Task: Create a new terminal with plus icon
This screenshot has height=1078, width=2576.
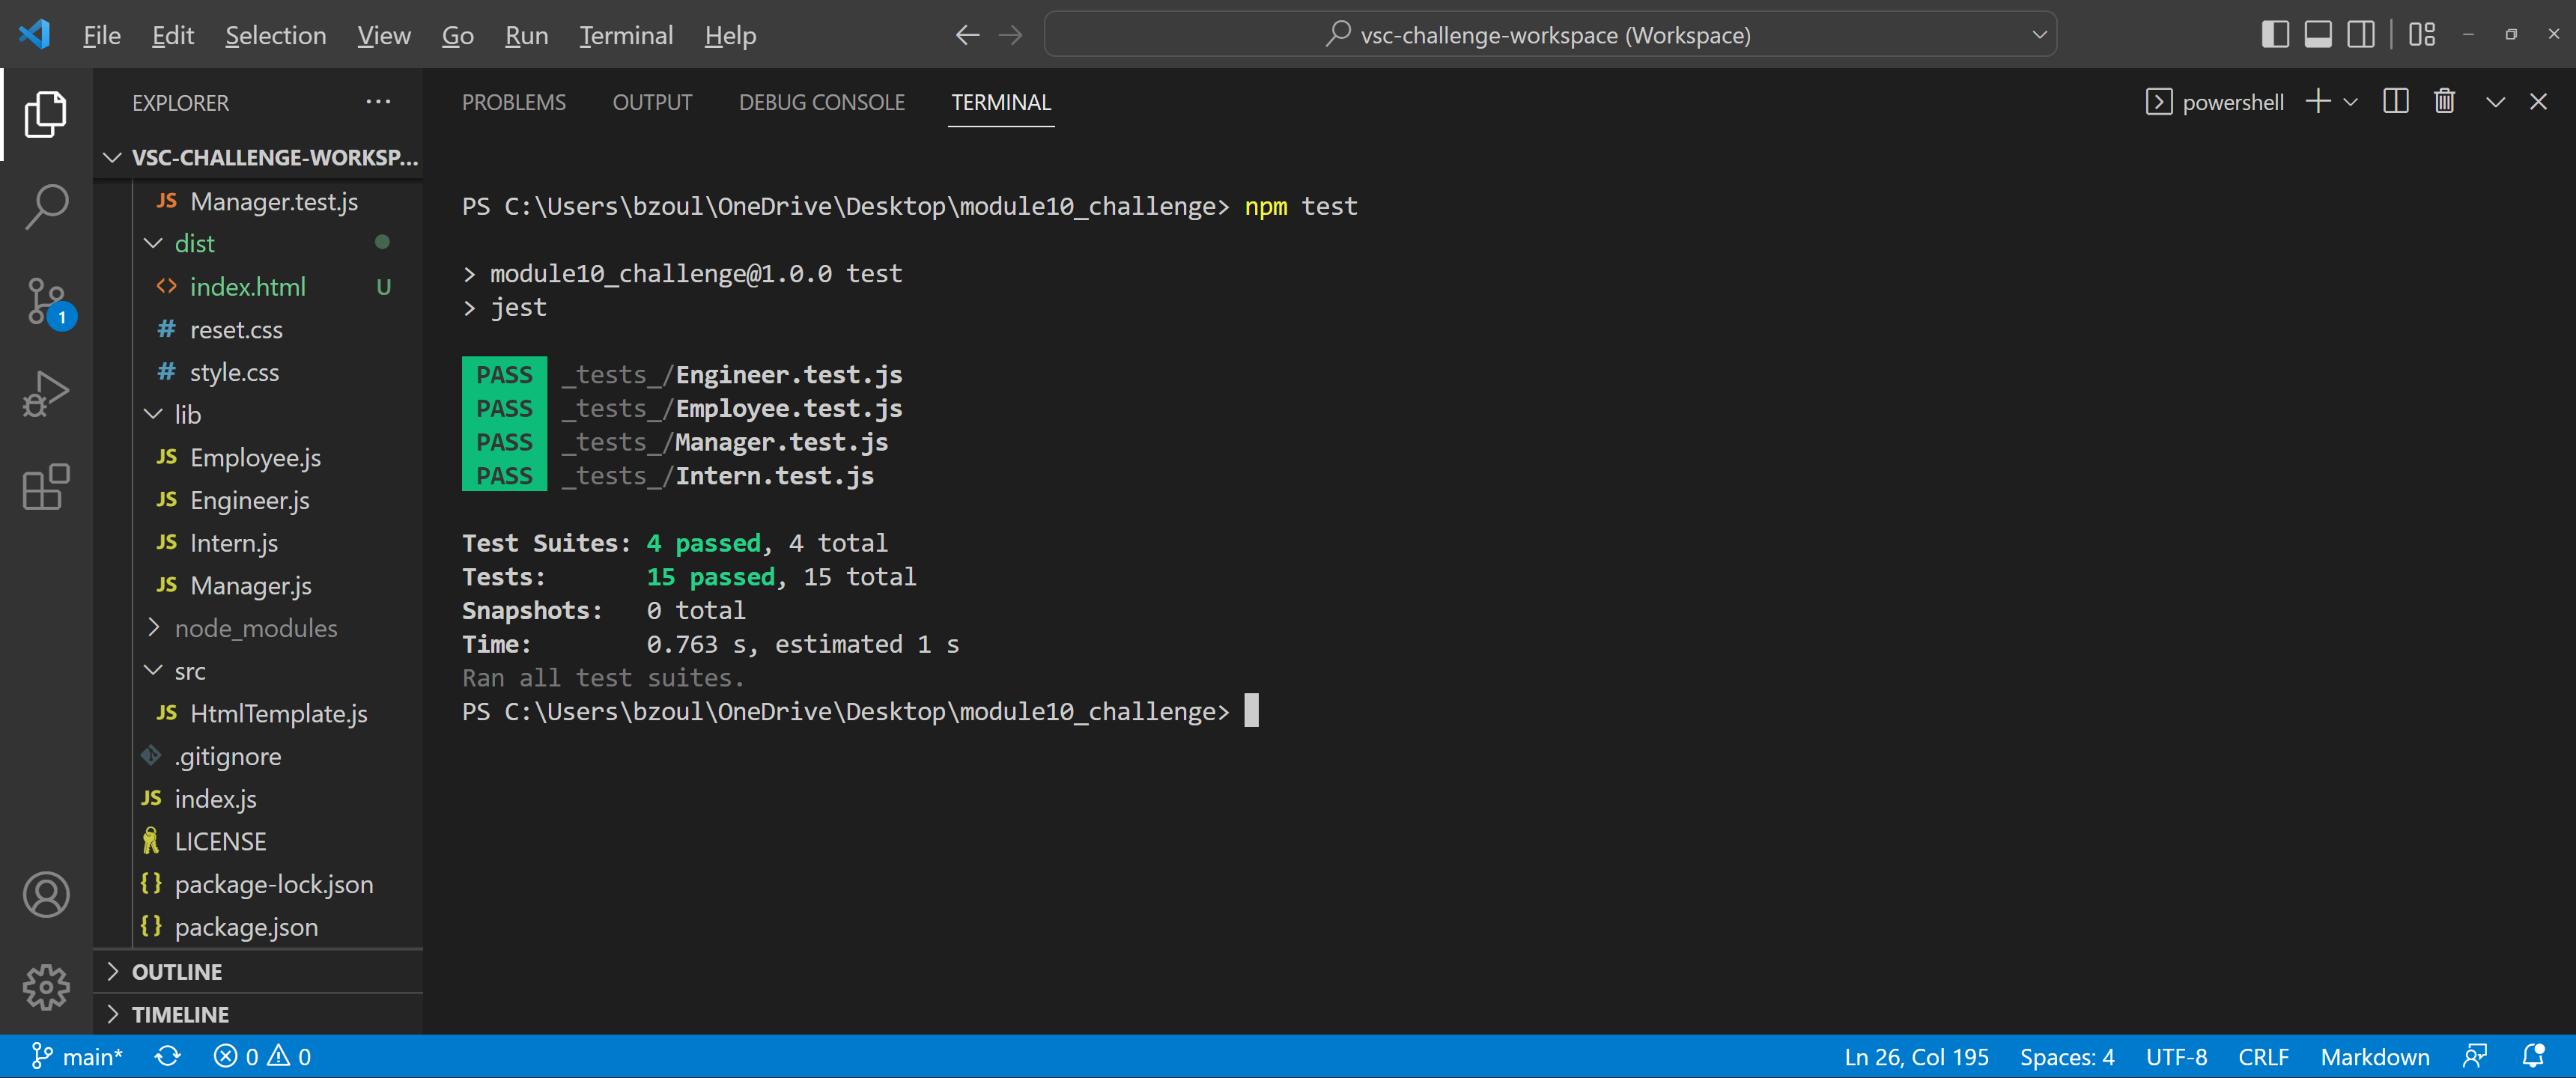Action: point(2318,102)
